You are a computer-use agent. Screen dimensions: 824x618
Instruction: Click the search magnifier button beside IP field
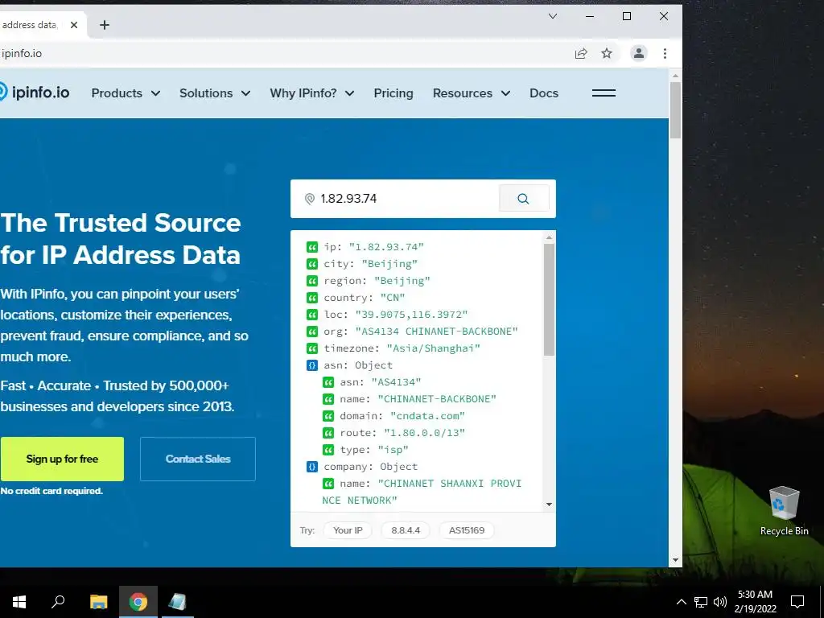[523, 199]
